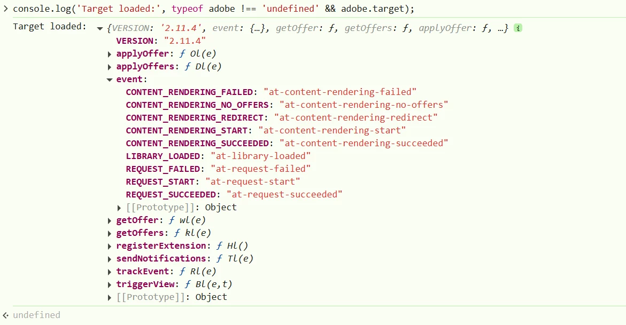Expand the registerExtension function entry
The height and width of the screenshot is (325, 626).
pyautogui.click(x=110, y=246)
